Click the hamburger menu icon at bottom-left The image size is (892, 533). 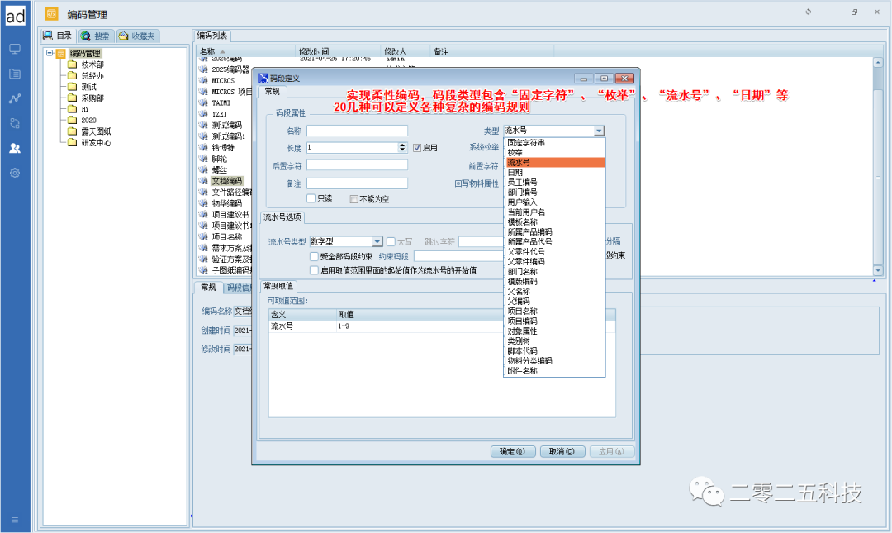15,520
